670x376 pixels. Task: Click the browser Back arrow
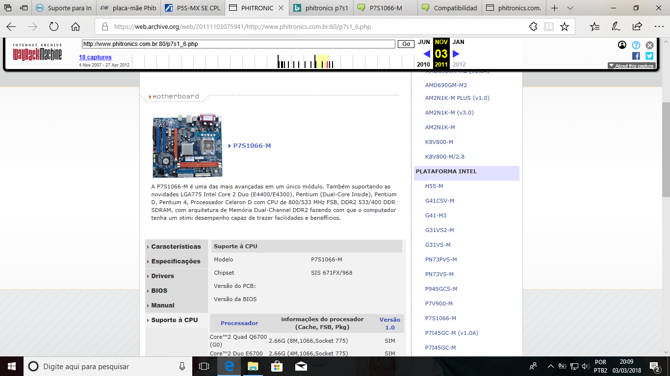point(11,27)
